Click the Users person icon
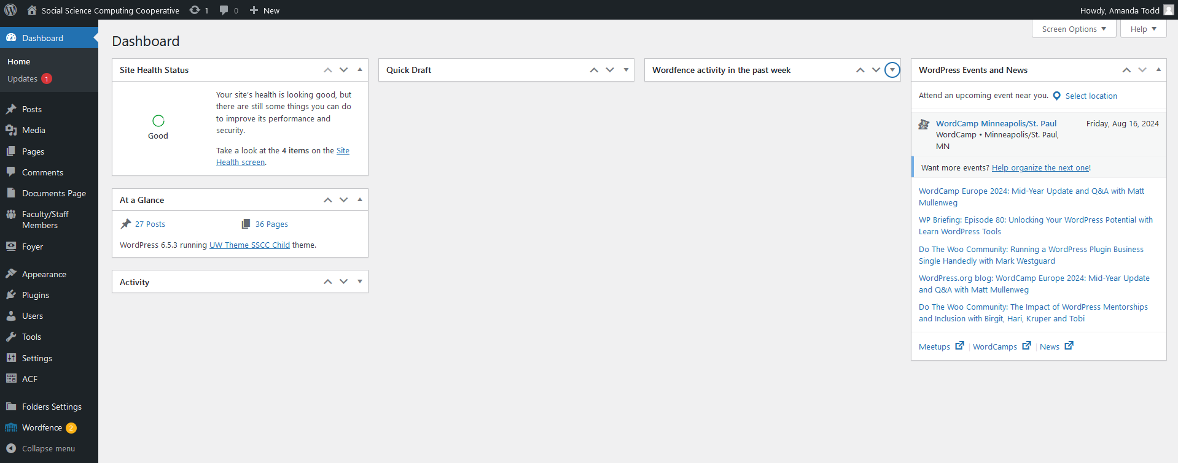This screenshot has height=463, width=1178. [x=11, y=316]
